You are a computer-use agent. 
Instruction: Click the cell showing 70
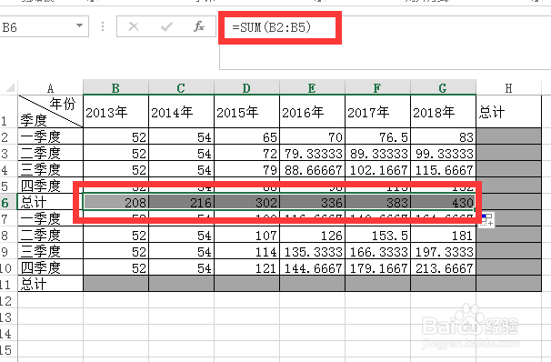312,136
